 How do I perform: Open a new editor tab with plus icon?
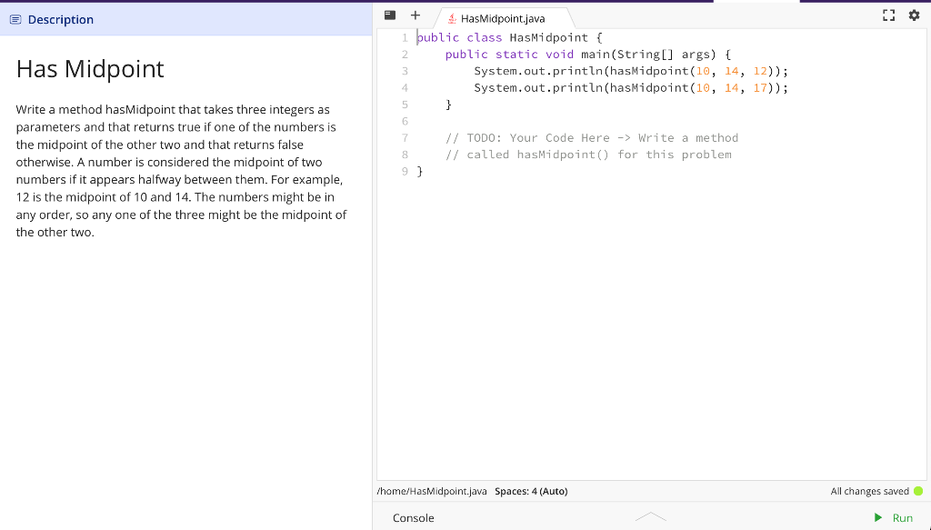415,15
